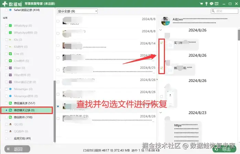The height and width of the screenshot is (154, 240).
Task: Click the Viber通话记录 icon
Action: (10, 82)
